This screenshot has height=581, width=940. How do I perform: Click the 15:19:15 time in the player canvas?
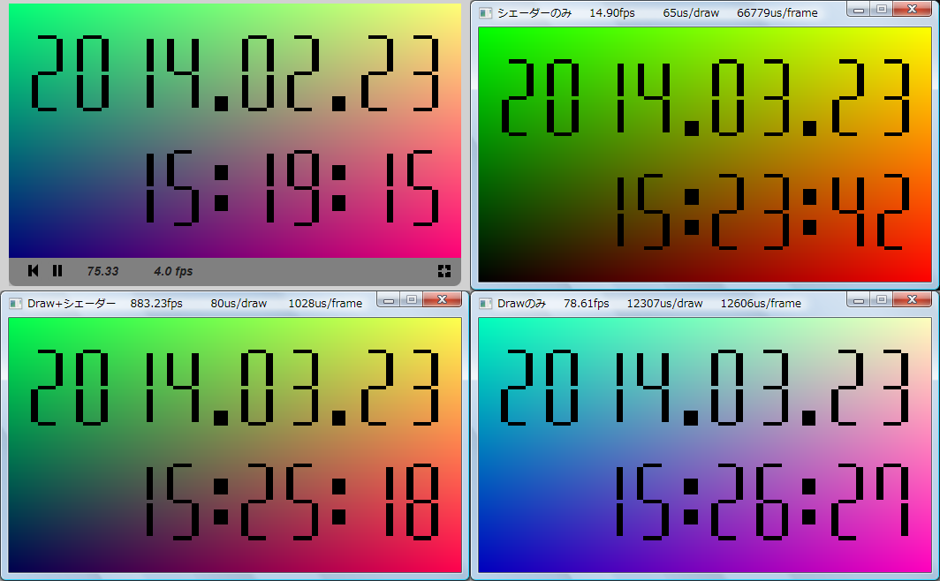tap(292, 188)
